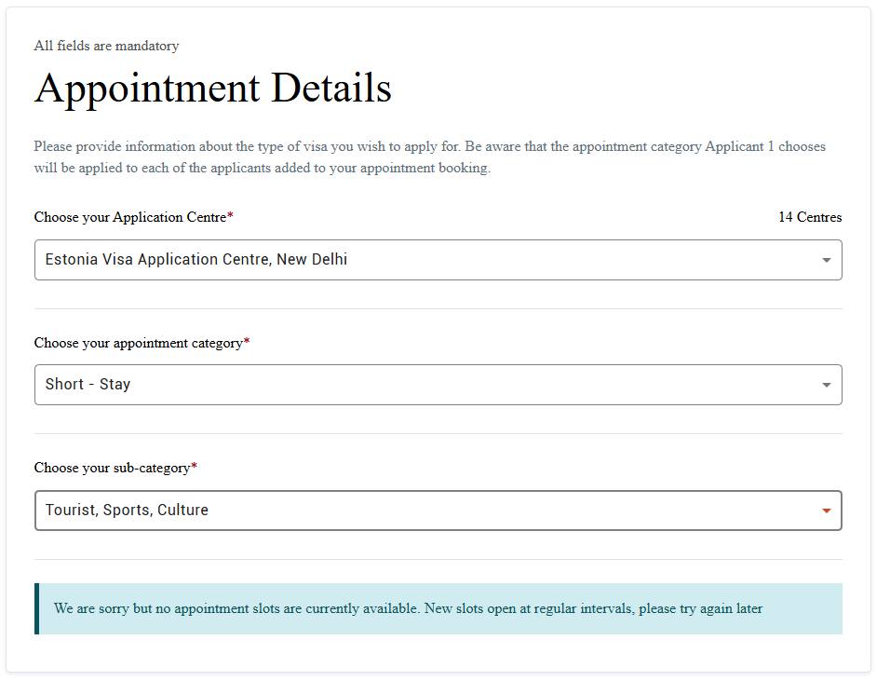Click the appointment category dropdown arrow
Image resolution: width=890 pixels, height=681 pixels.
coord(826,385)
